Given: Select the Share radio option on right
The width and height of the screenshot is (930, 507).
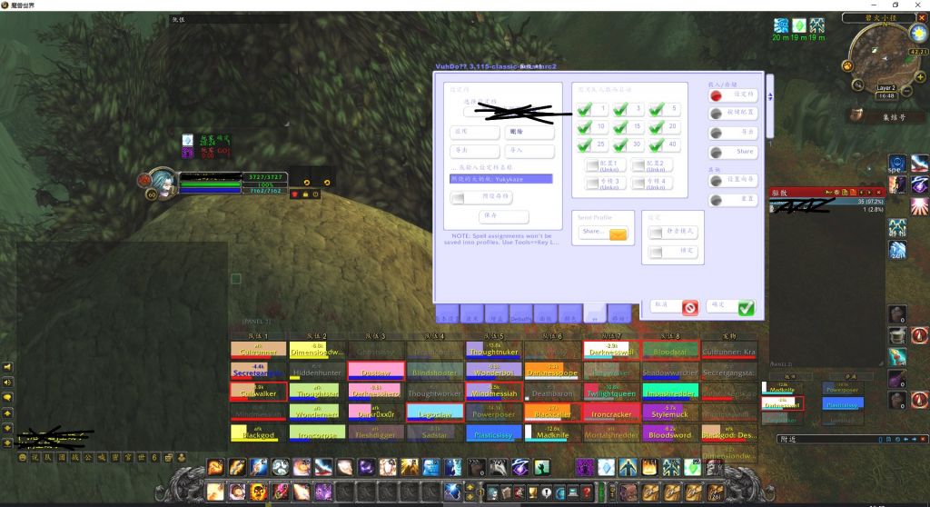Looking at the screenshot, I should (717, 152).
